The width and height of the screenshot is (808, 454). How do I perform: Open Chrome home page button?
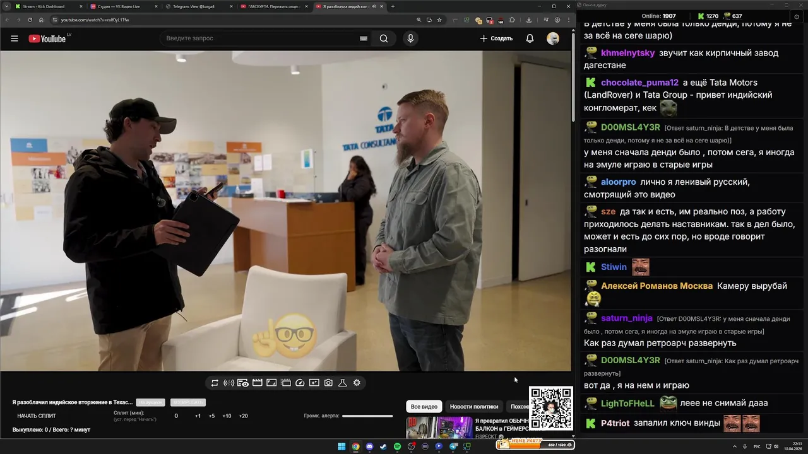click(x=41, y=20)
